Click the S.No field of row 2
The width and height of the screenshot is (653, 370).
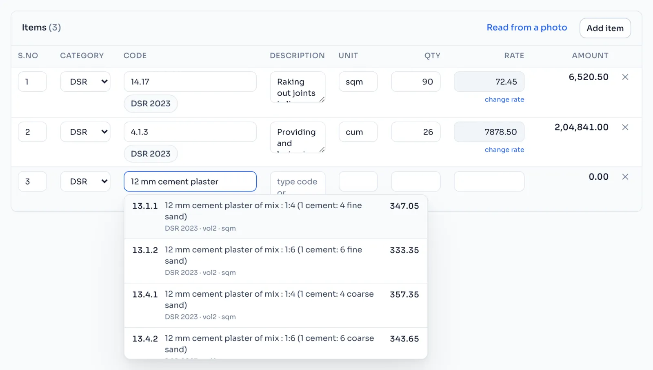[x=32, y=132]
